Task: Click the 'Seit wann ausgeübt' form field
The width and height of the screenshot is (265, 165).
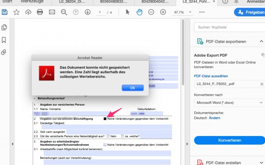Action: click(x=119, y=132)
